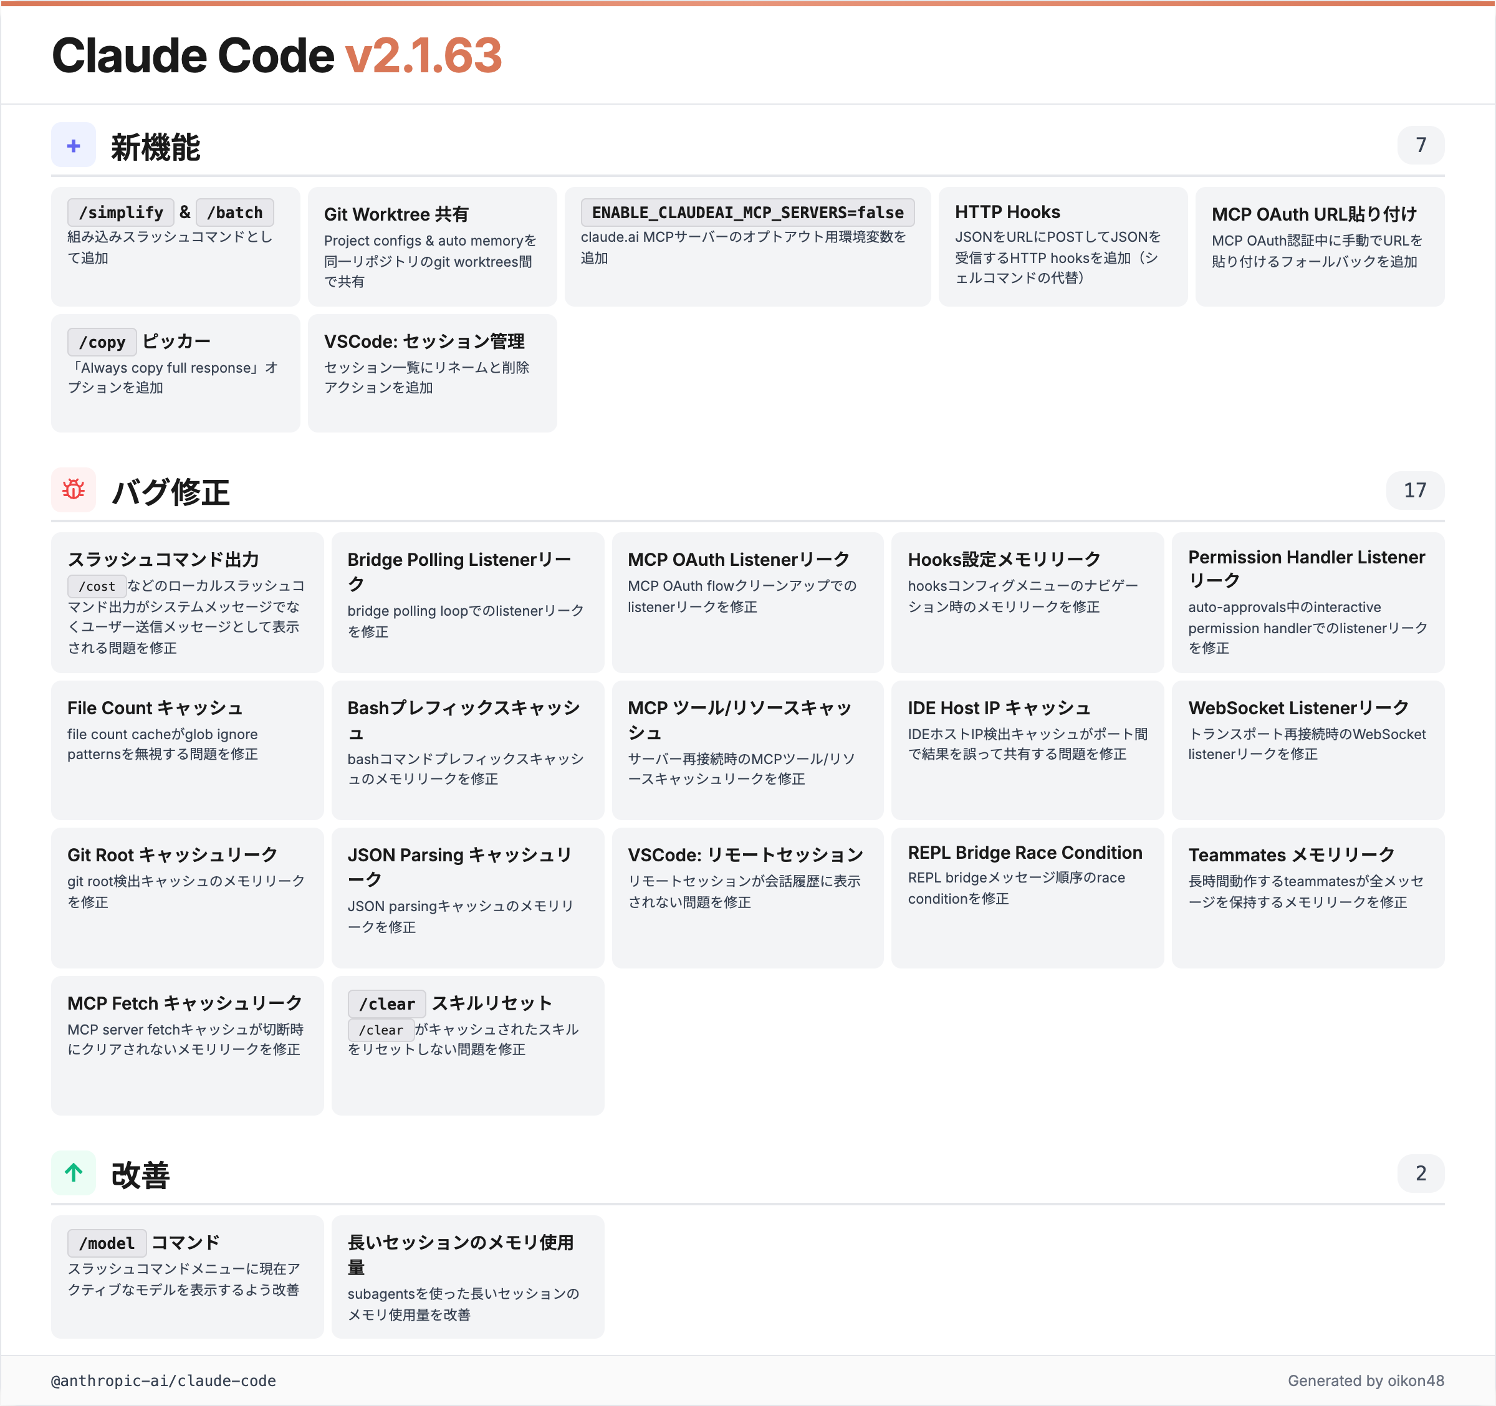Click the blue plus icon beside 新機能
1496x1406 pixels.
tap(74, 145)
